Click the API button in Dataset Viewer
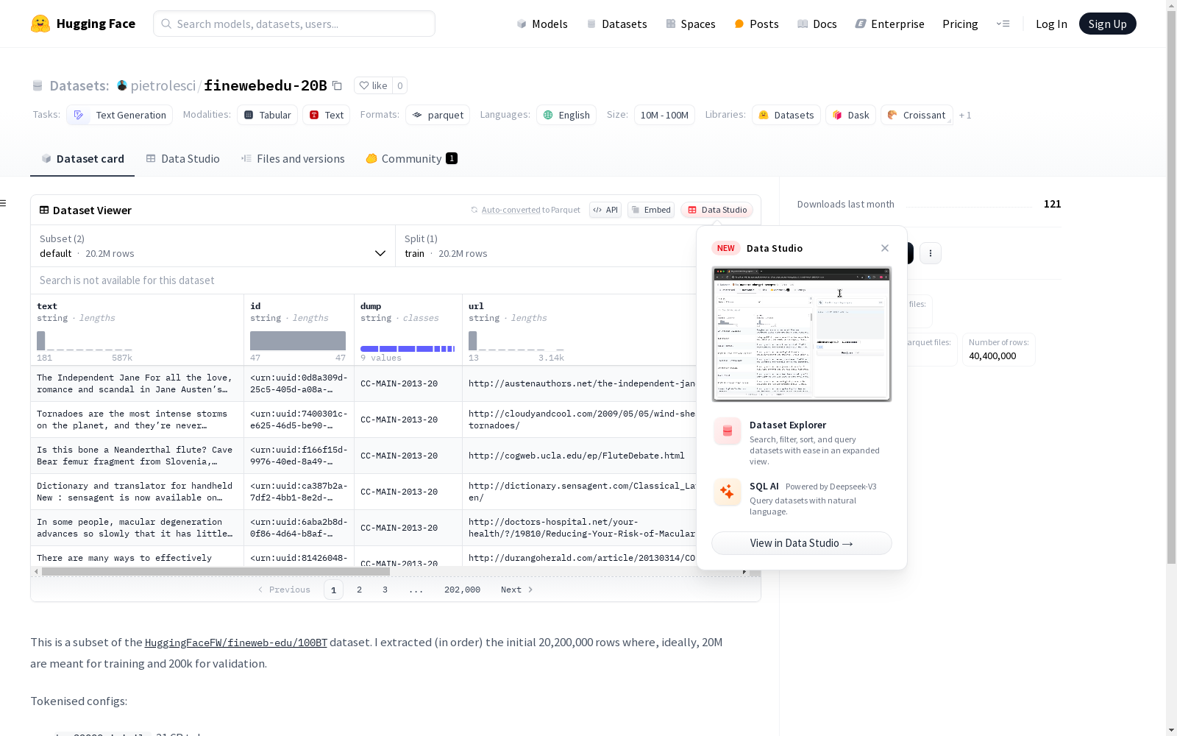 (x=605, y=210)
